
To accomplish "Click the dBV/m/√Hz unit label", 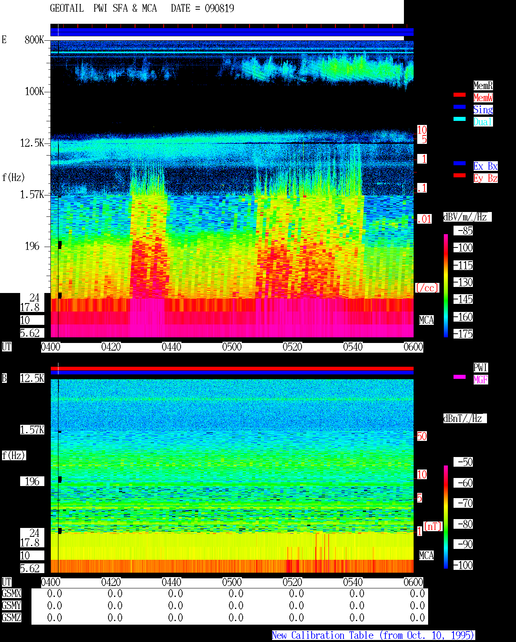I will 467,217.
